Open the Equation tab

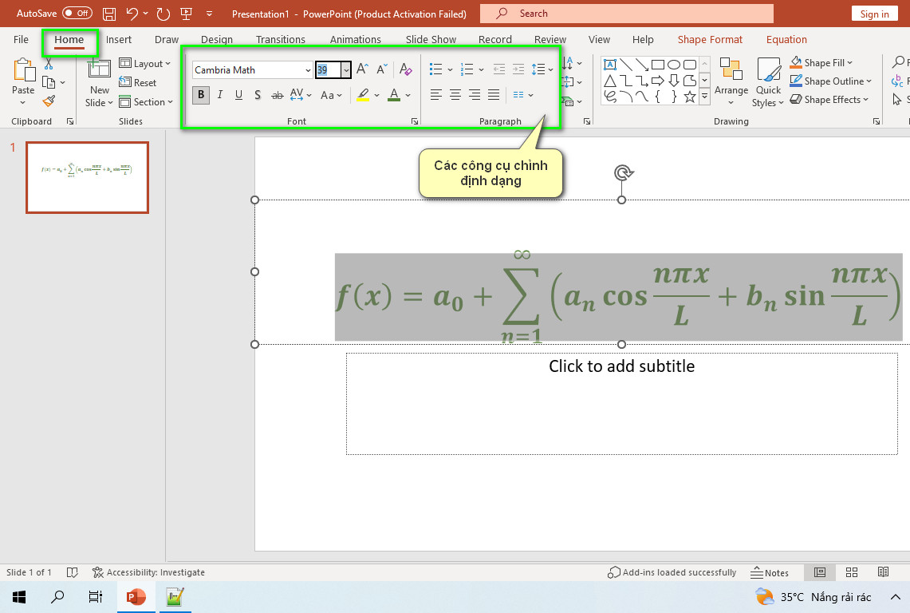[786, 40]
